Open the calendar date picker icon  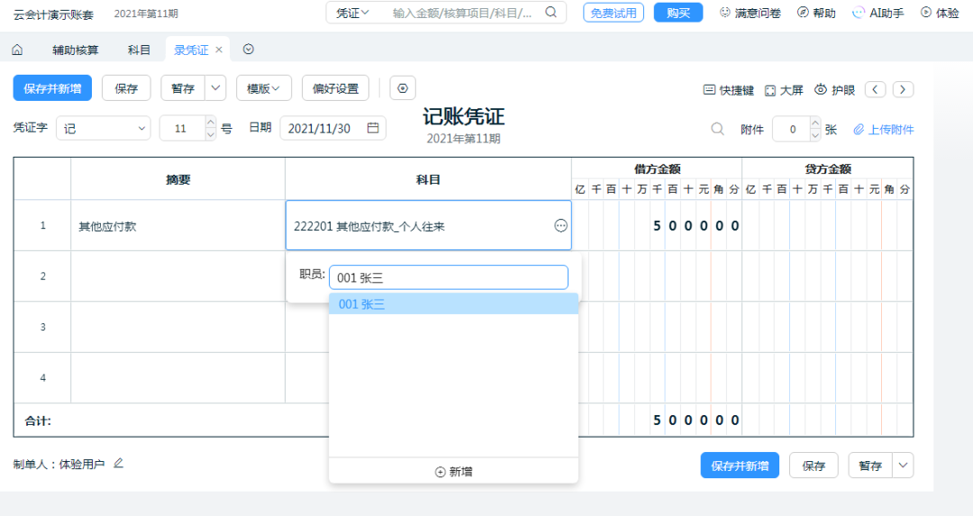coord(373,129)
